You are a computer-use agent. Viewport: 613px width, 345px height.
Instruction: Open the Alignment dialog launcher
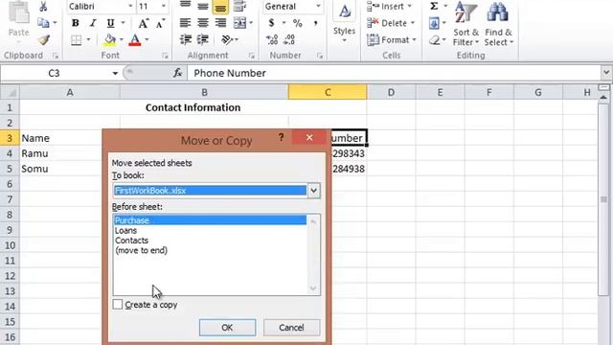251,56
